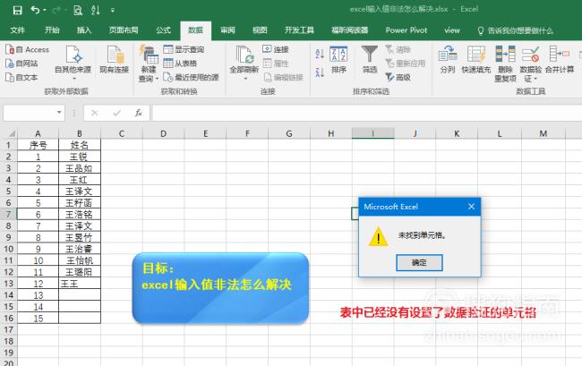The width and height of the screenshot is (582, 366).
Task: Click the Save icon in quick access toolbar
Action: click(x=17, y=11)
